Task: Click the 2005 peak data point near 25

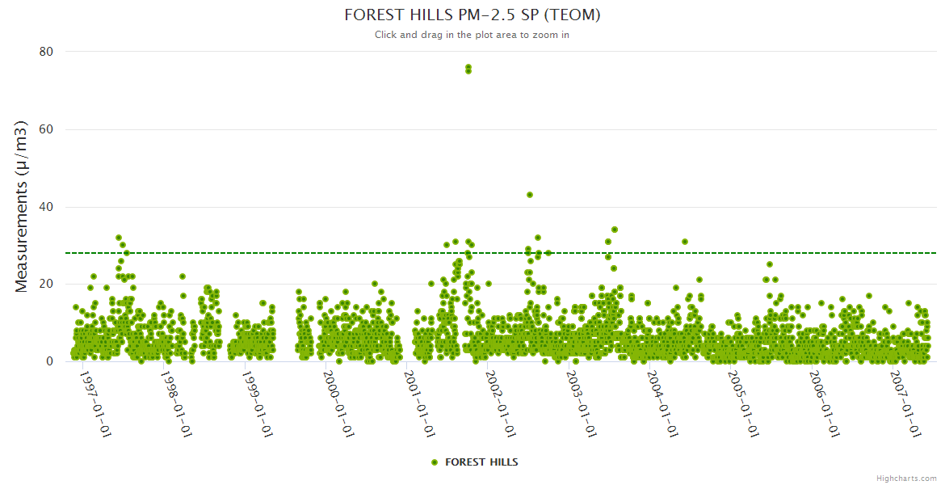Action: click(x=770, y=264)
